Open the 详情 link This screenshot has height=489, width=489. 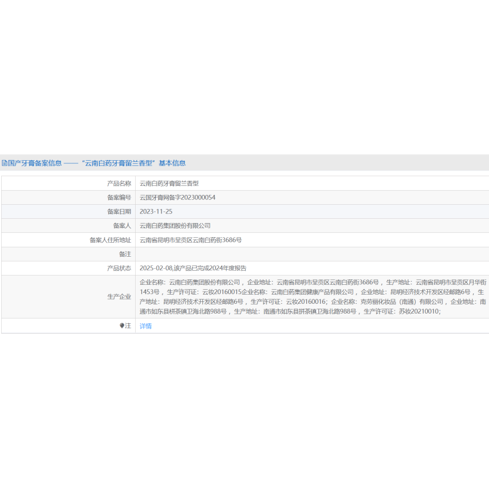click(145, 326)
